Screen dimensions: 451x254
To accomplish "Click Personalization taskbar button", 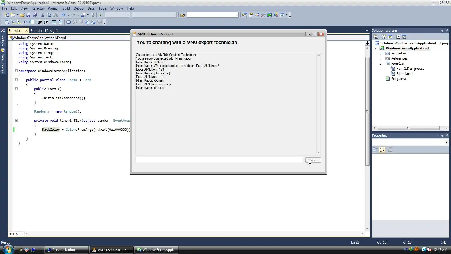I will (x=67, y=250).
